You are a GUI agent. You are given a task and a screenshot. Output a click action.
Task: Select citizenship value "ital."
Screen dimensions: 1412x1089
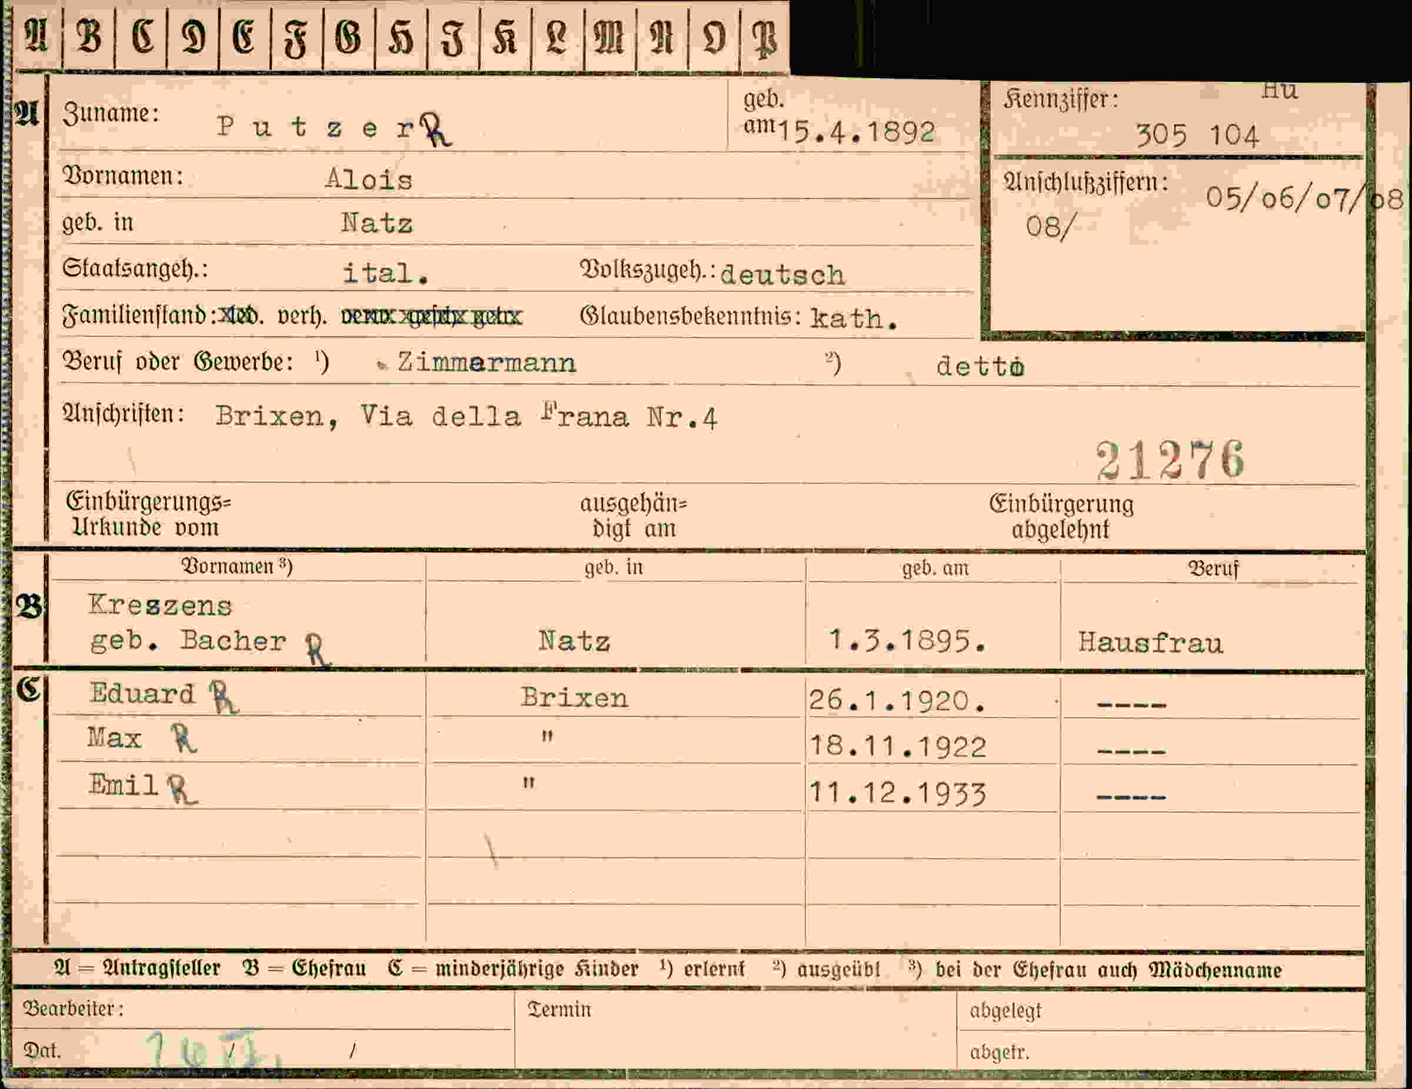coord(385,273)
